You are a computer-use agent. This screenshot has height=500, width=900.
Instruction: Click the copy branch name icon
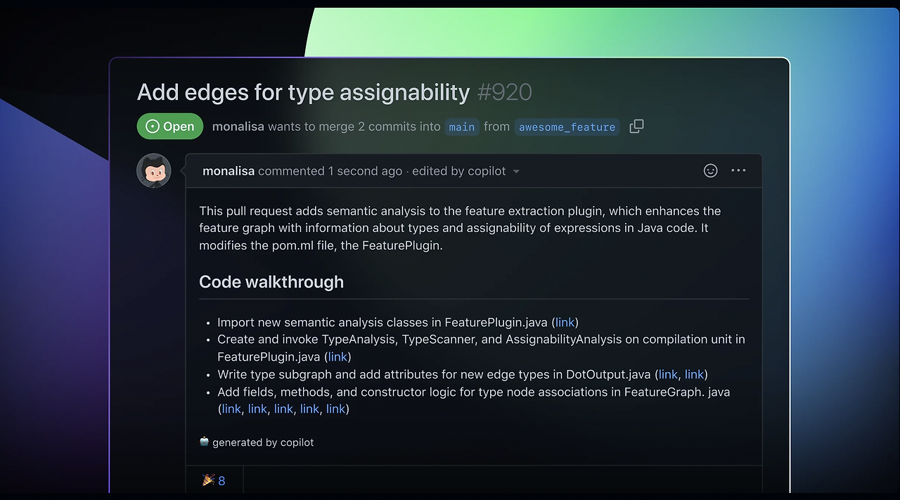636,127
